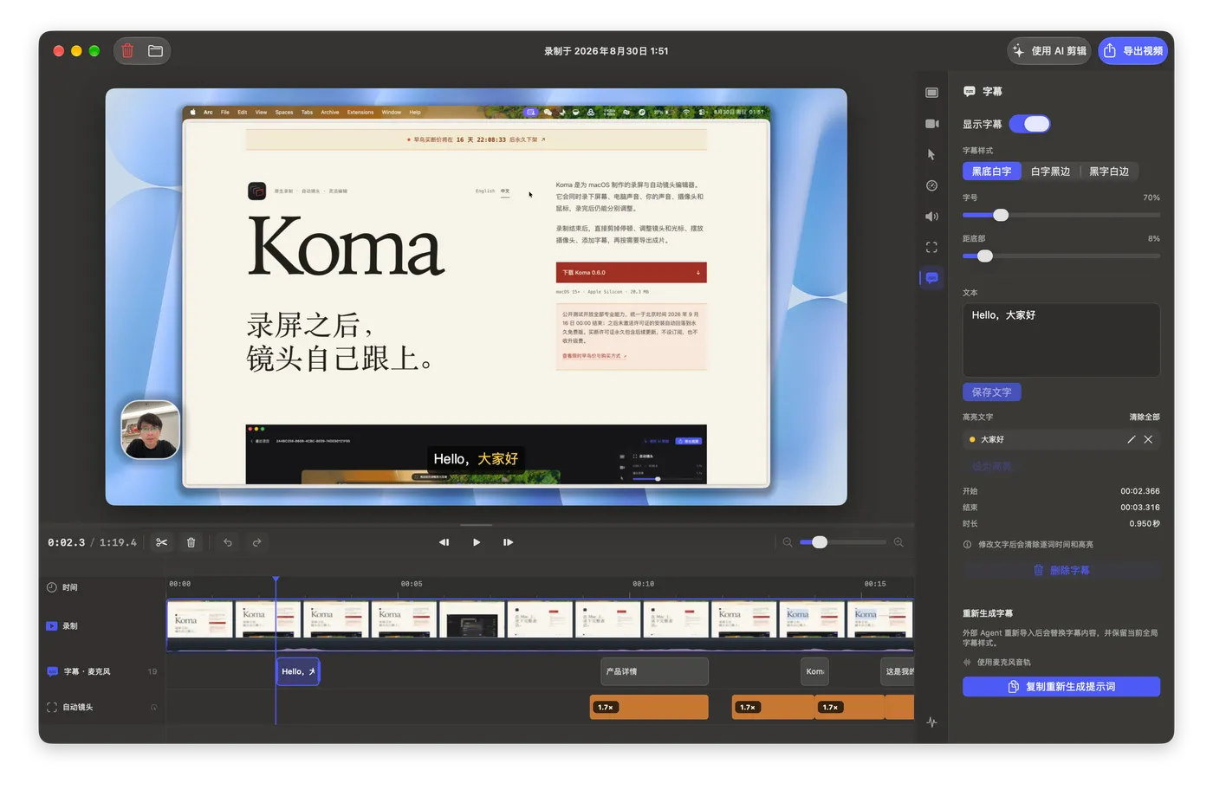Toggle the 显示字幕 switch

[x=1030, y=124]
